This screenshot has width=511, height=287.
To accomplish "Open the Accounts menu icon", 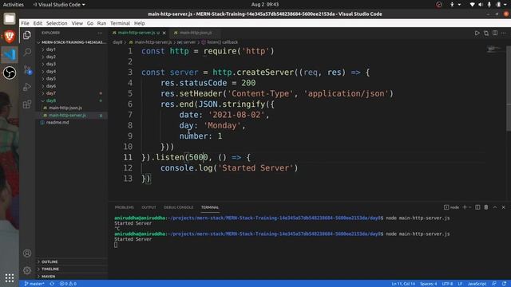I will [27, 253].
